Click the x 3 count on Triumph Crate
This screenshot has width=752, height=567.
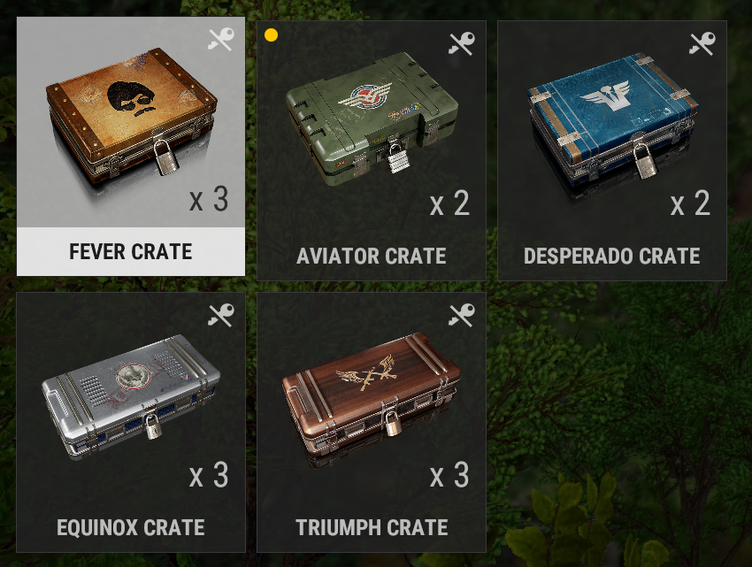tap(449, 475)
